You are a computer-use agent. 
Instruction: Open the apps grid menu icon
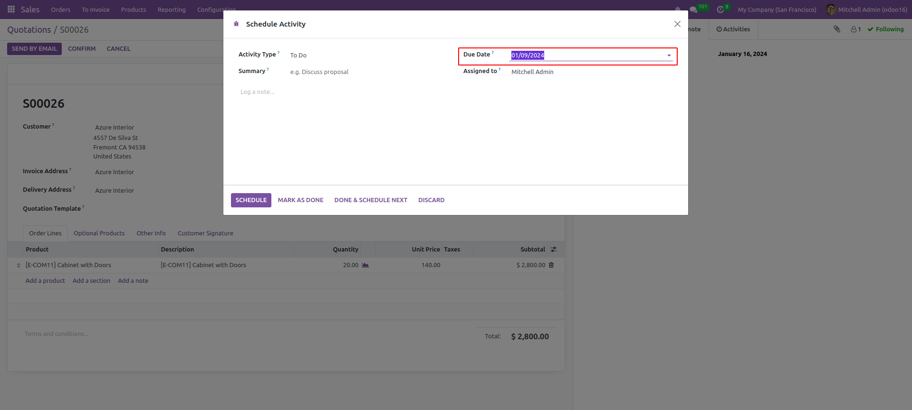11,9
